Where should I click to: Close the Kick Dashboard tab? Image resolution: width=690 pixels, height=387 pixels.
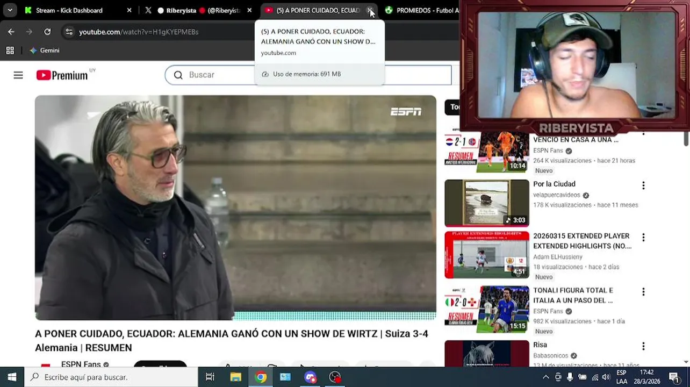129,10
